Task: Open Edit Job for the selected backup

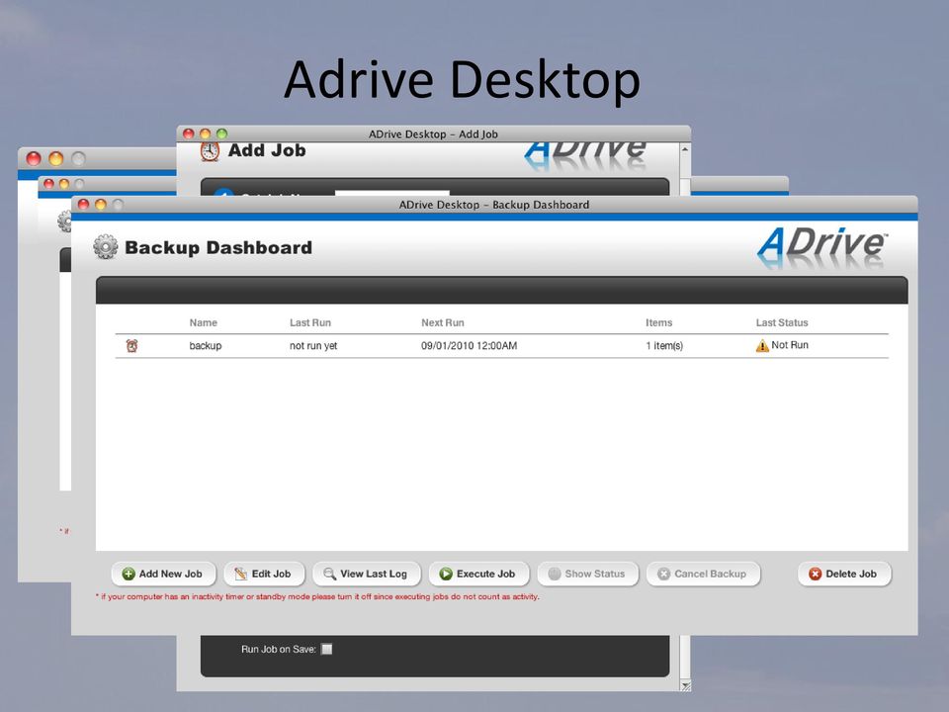Action: (x=264, y=574)
